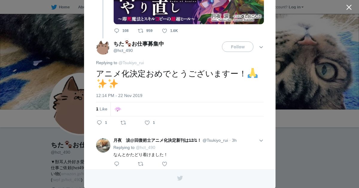This screenshot has width=359, height=188.
Task: Like the tweet showing 1.6K likes
Action: point(165,31)
